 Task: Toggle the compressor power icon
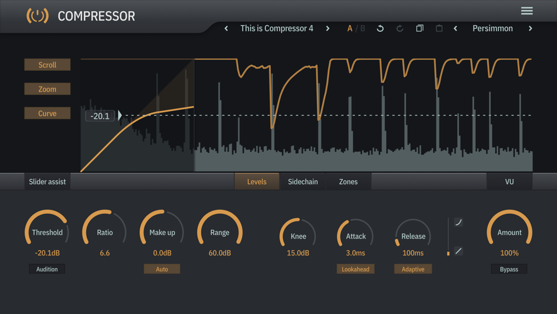(x=37, y=16)
